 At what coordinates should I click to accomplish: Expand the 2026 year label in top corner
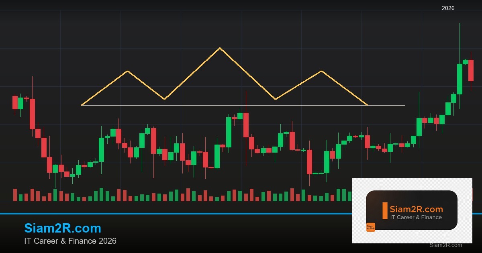coord(448,8)
